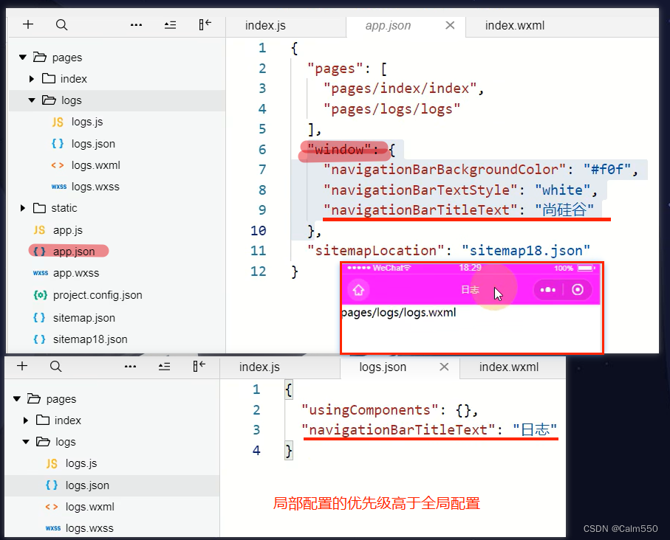Collapse the logs folder in upper tree
The image size is (670, 540).
click(x=32, y=100)
